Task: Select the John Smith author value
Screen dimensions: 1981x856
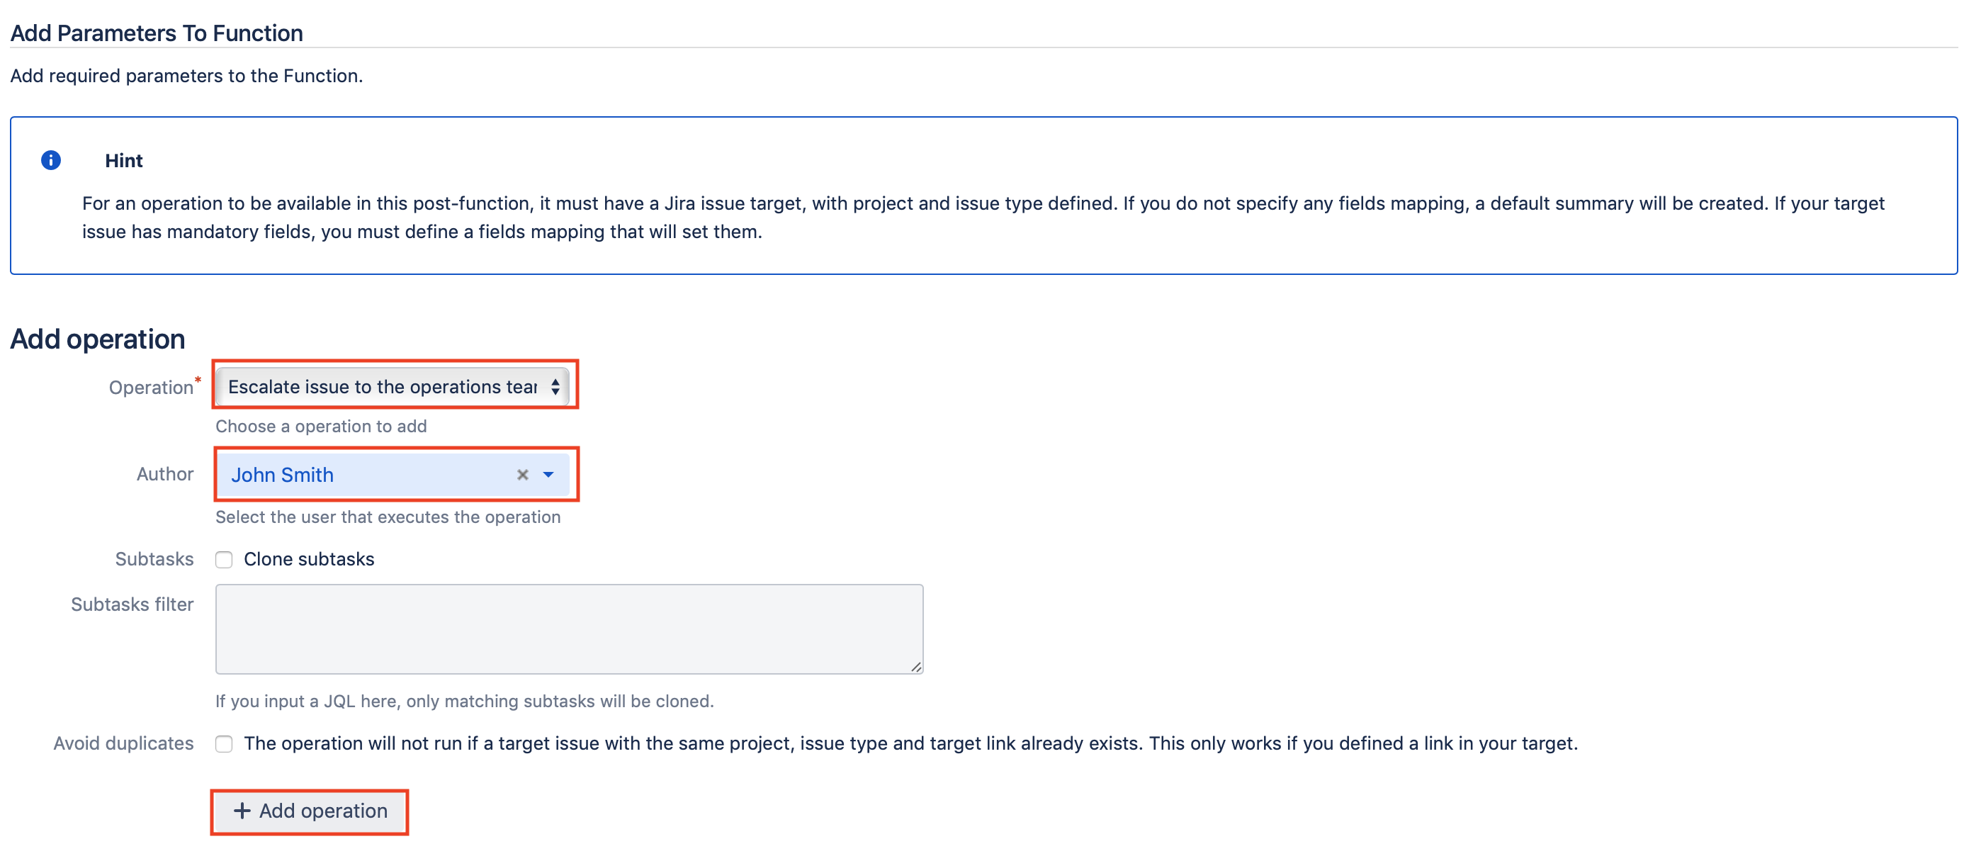Action: (282, 475)
